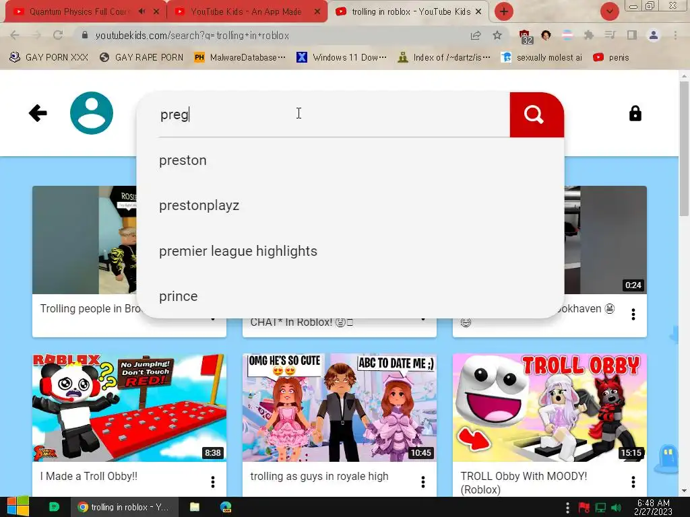Click the title 'TROLL Obby With MOODY! (Roblox)'

(524, 483)
